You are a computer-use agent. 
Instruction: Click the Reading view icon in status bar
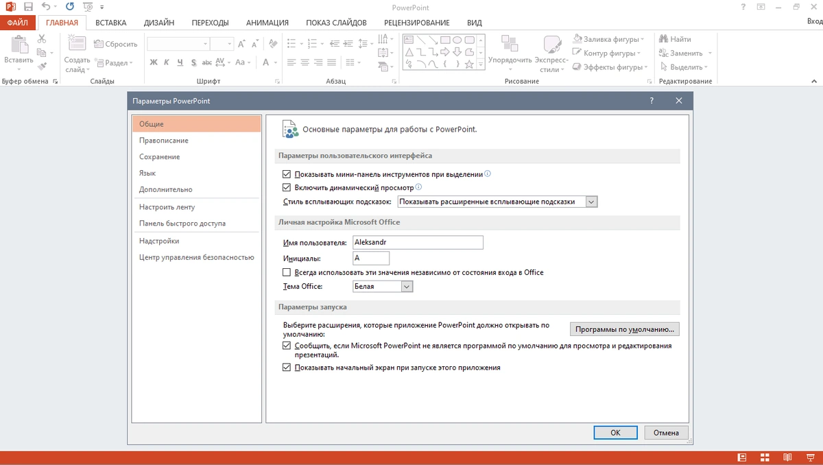(x=788, y=457)
